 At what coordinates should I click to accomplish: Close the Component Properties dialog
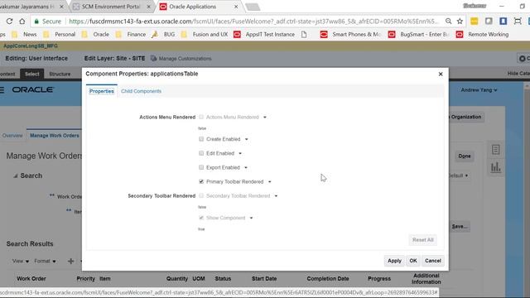pos(441,74)
